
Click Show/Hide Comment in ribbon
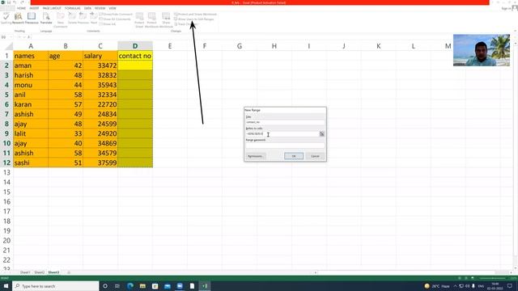(x=116, y=15)
